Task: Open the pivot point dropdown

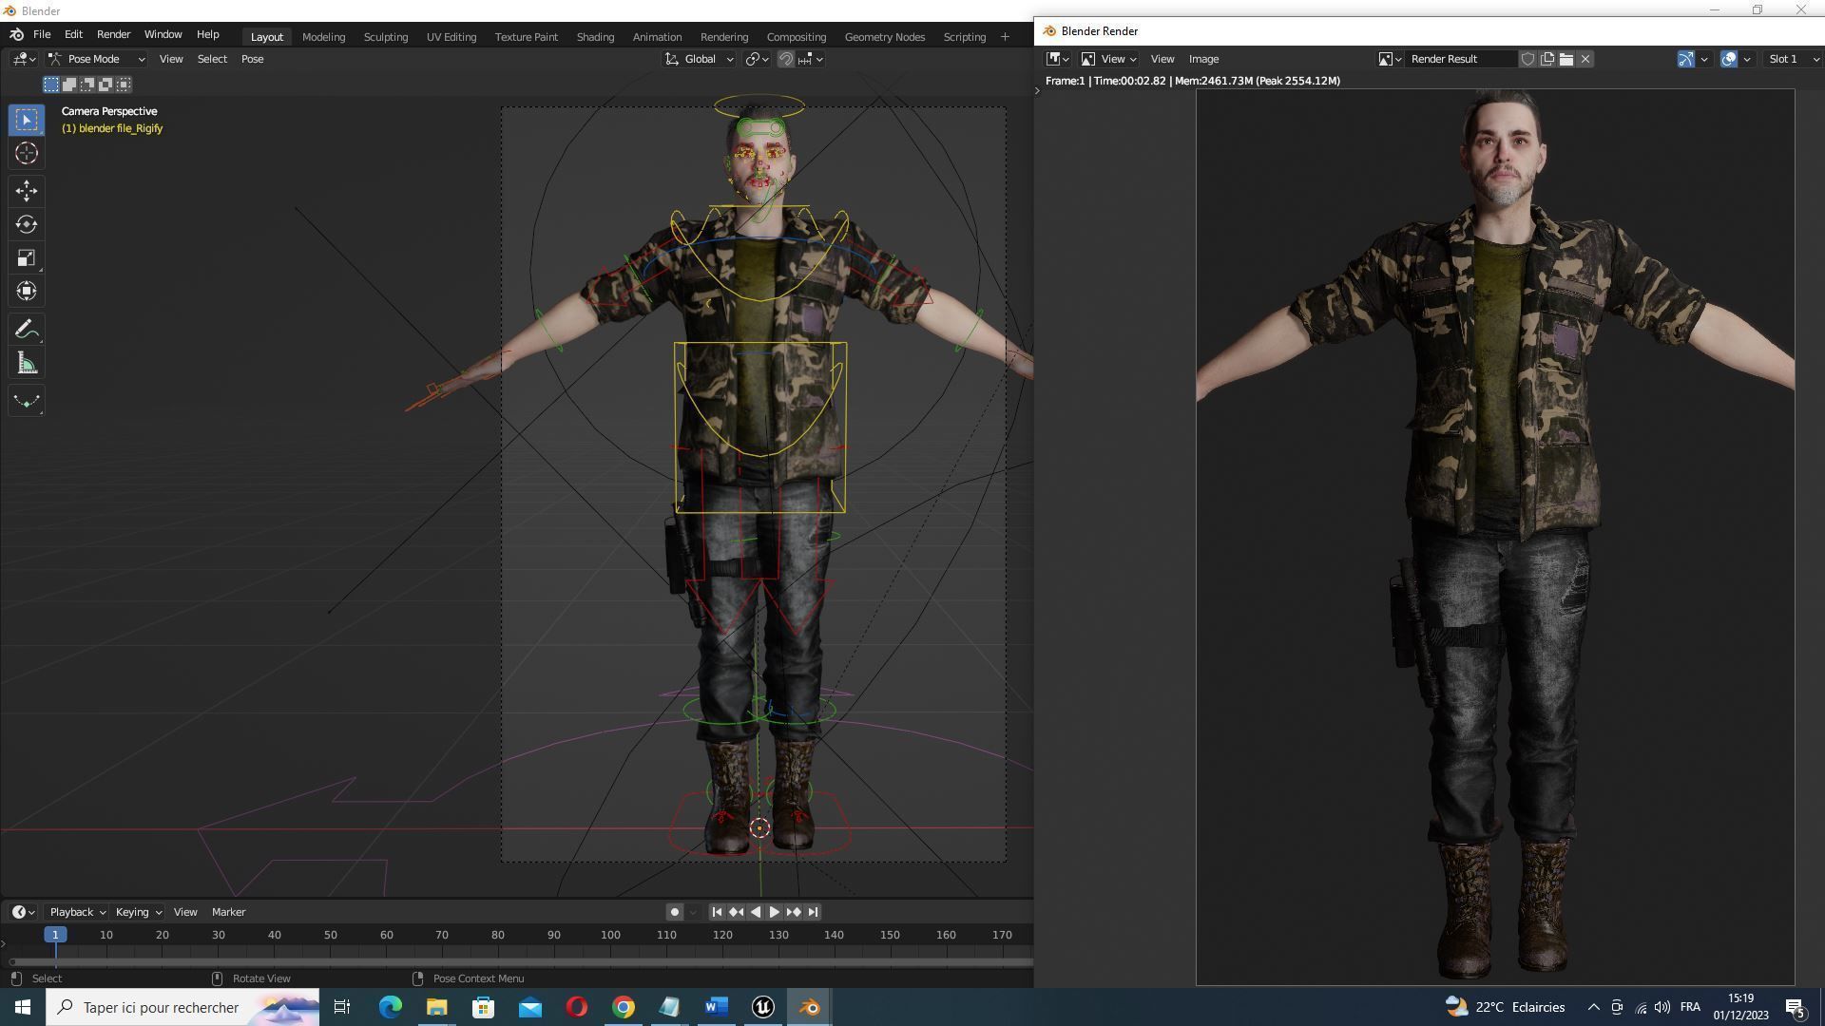Action: 757,59
